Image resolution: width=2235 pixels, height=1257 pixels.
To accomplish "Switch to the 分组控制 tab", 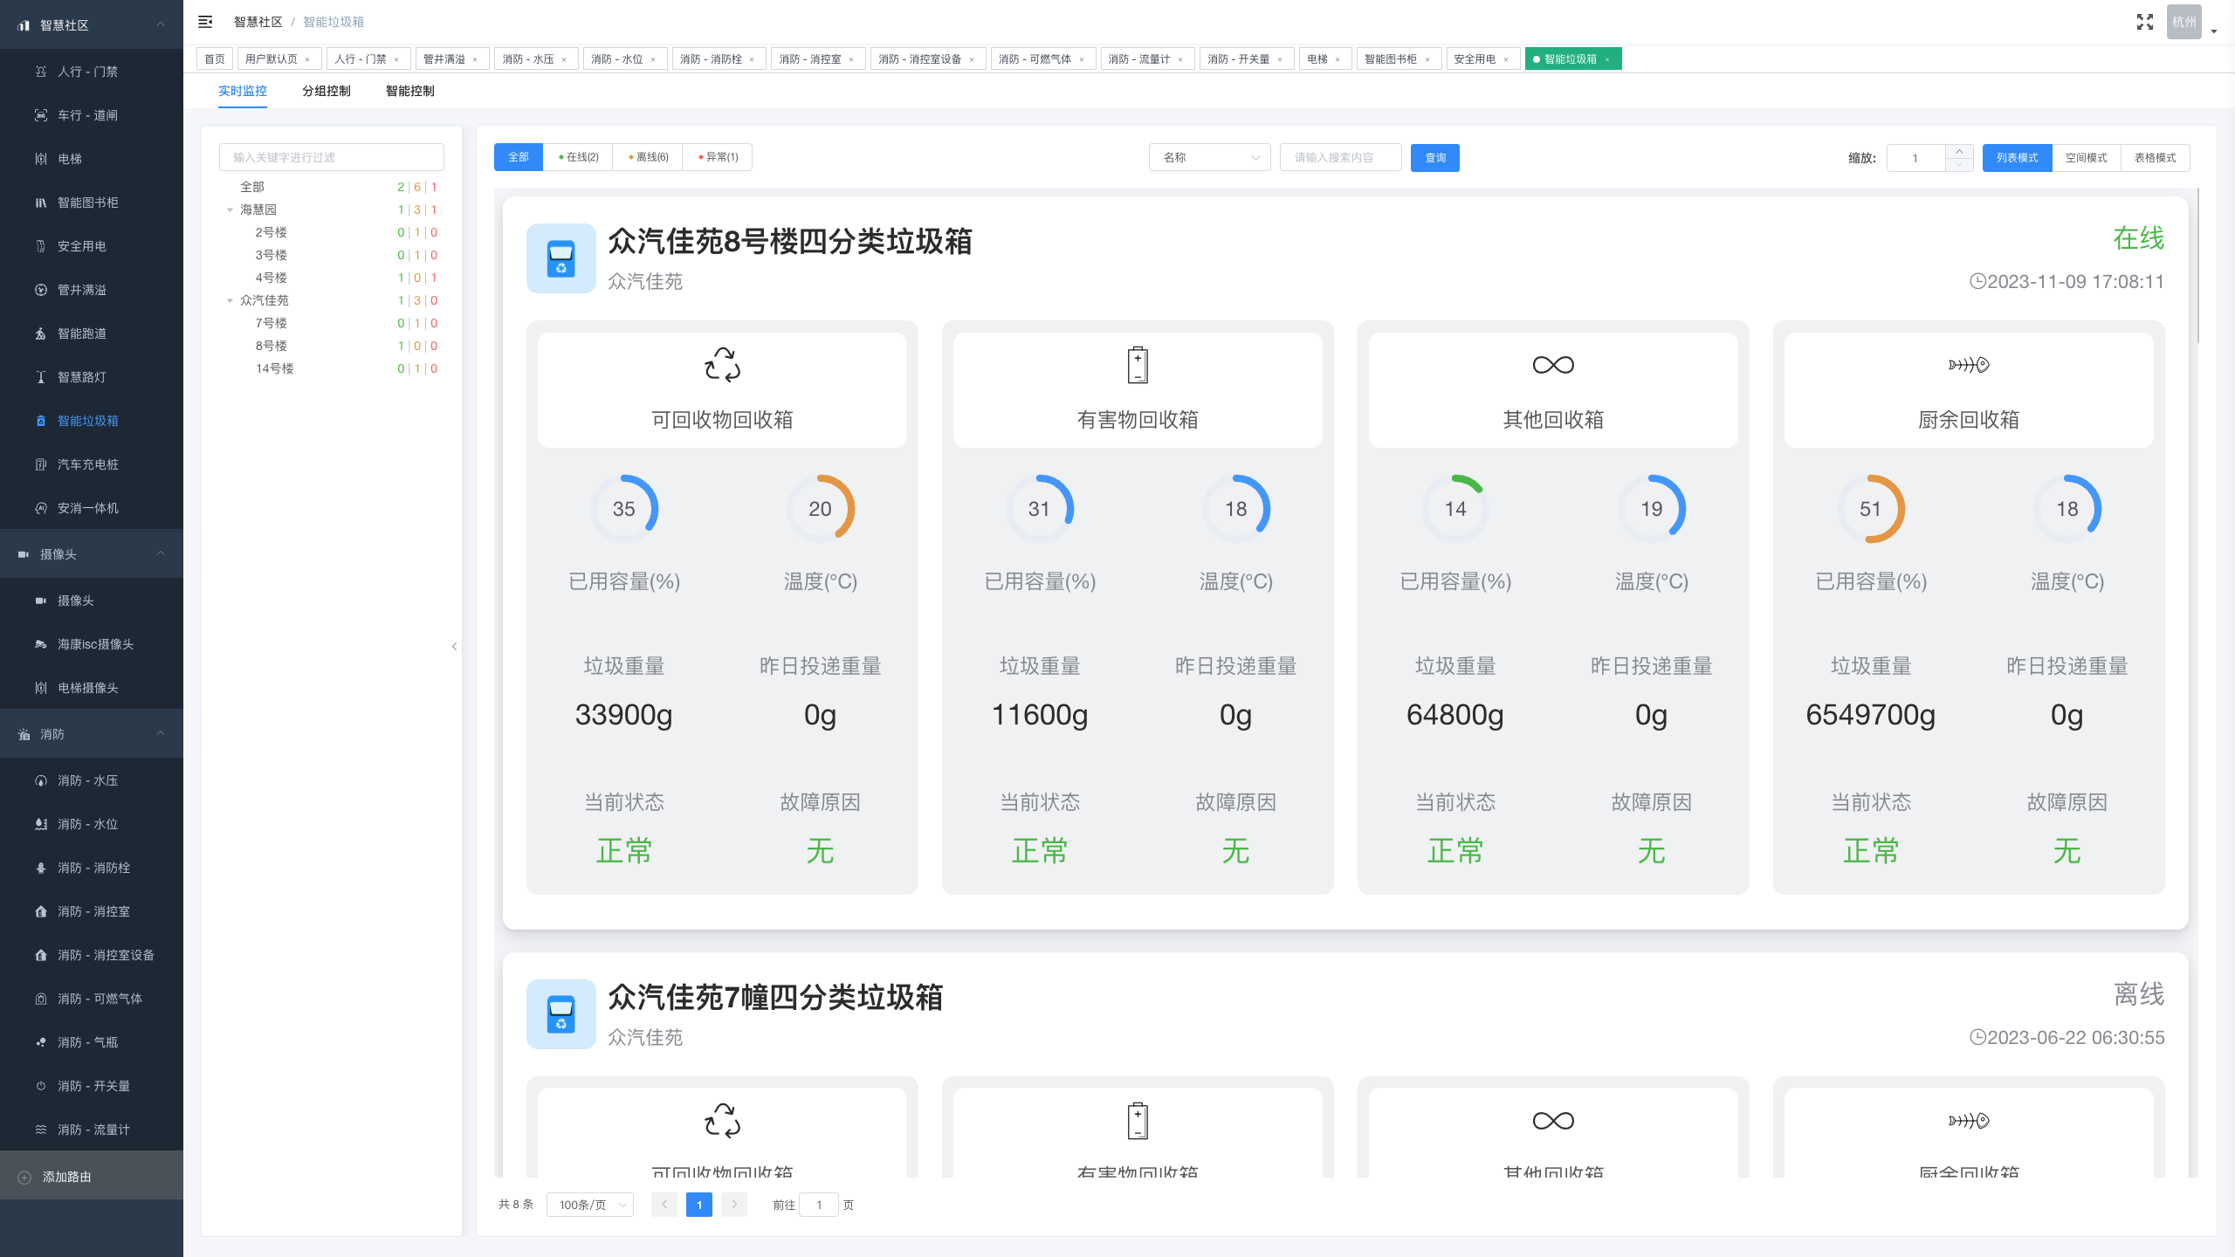I will point(327,91).
